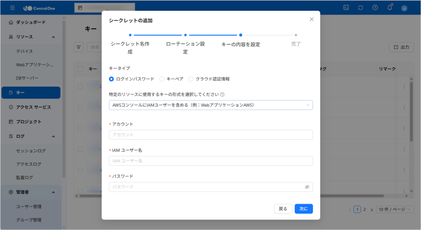
Task: Choose the クラウド認証情報 key type
Action: (191, 79)
